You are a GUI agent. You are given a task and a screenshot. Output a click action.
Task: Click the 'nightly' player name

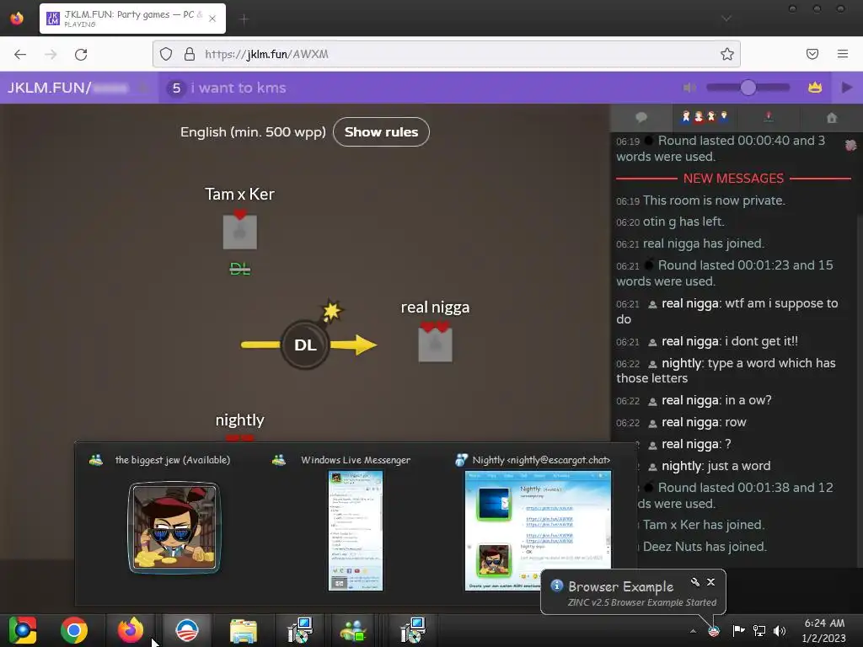[240, 420]
